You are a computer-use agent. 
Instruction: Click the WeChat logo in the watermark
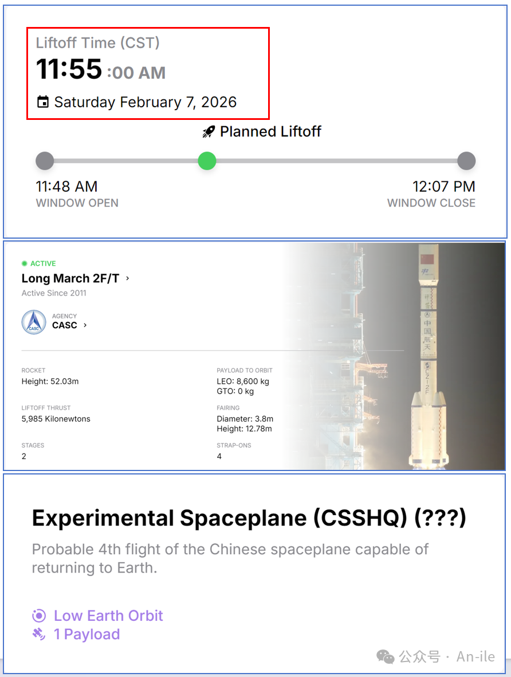(386, 657)
